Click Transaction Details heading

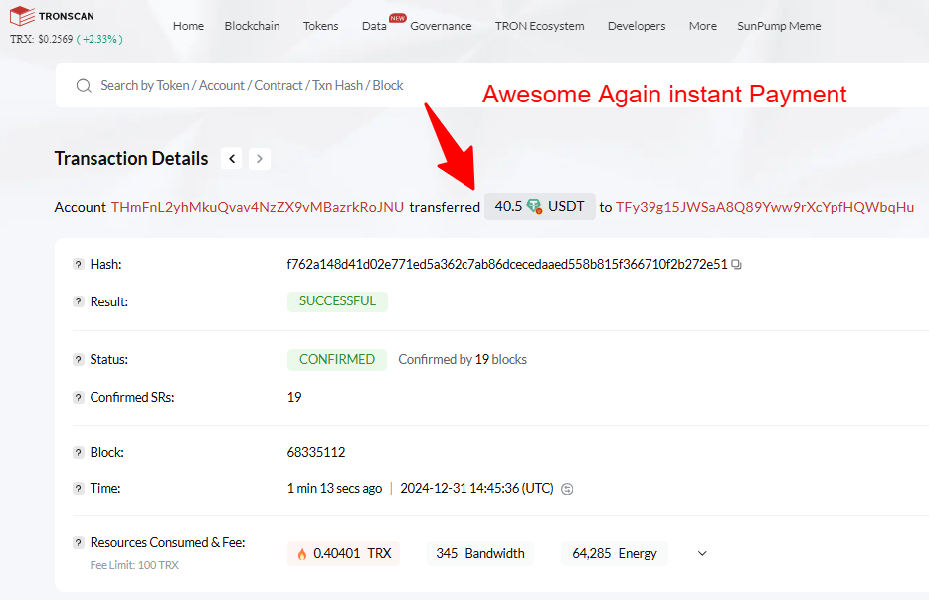pos(131,159)
